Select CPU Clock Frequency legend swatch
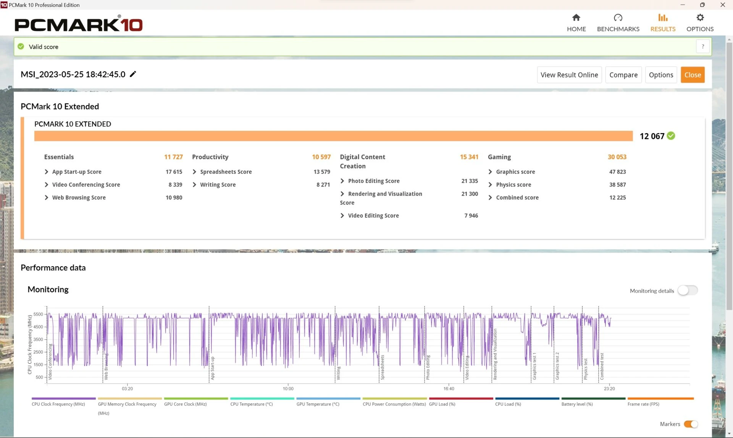The height and width of the screenshot is (438, 733). pos(63,398)
